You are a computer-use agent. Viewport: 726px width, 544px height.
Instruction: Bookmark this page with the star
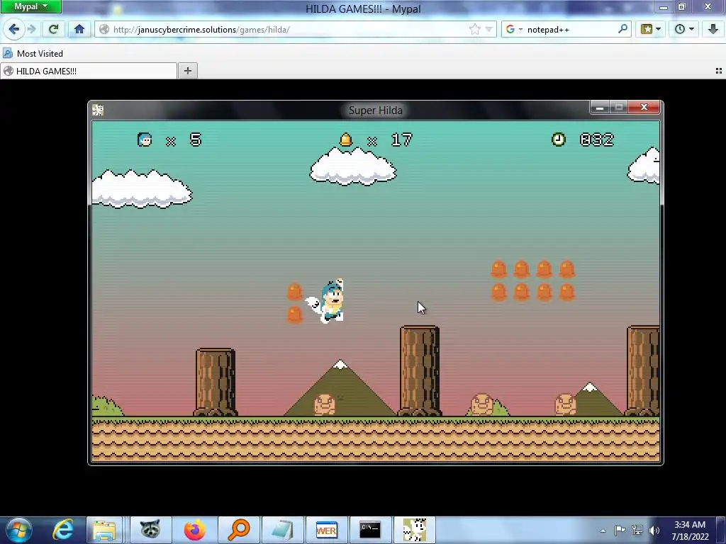tap(474, 30)
